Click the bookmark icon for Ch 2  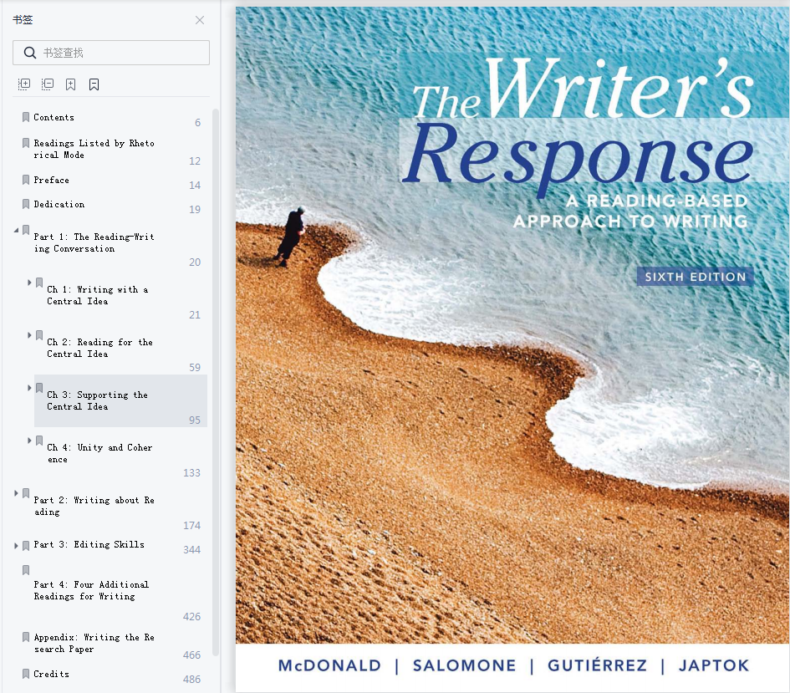[39, 335]
